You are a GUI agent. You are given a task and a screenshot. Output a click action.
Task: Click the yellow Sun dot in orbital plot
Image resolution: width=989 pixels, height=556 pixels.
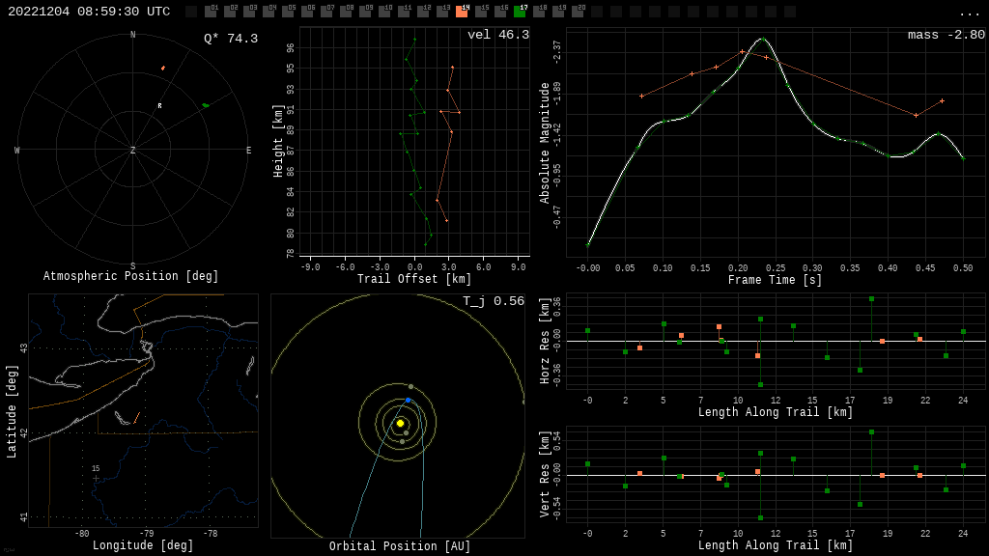pos(400,423)
